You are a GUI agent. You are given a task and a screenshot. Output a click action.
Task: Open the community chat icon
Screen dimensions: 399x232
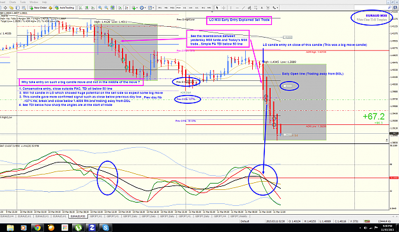395,8
